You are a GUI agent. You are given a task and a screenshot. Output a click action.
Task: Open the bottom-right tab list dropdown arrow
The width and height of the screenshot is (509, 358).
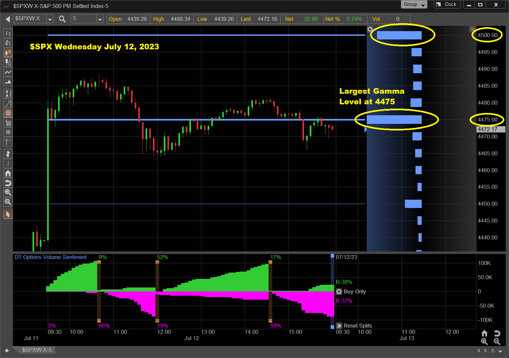click(x=500, y=351)
